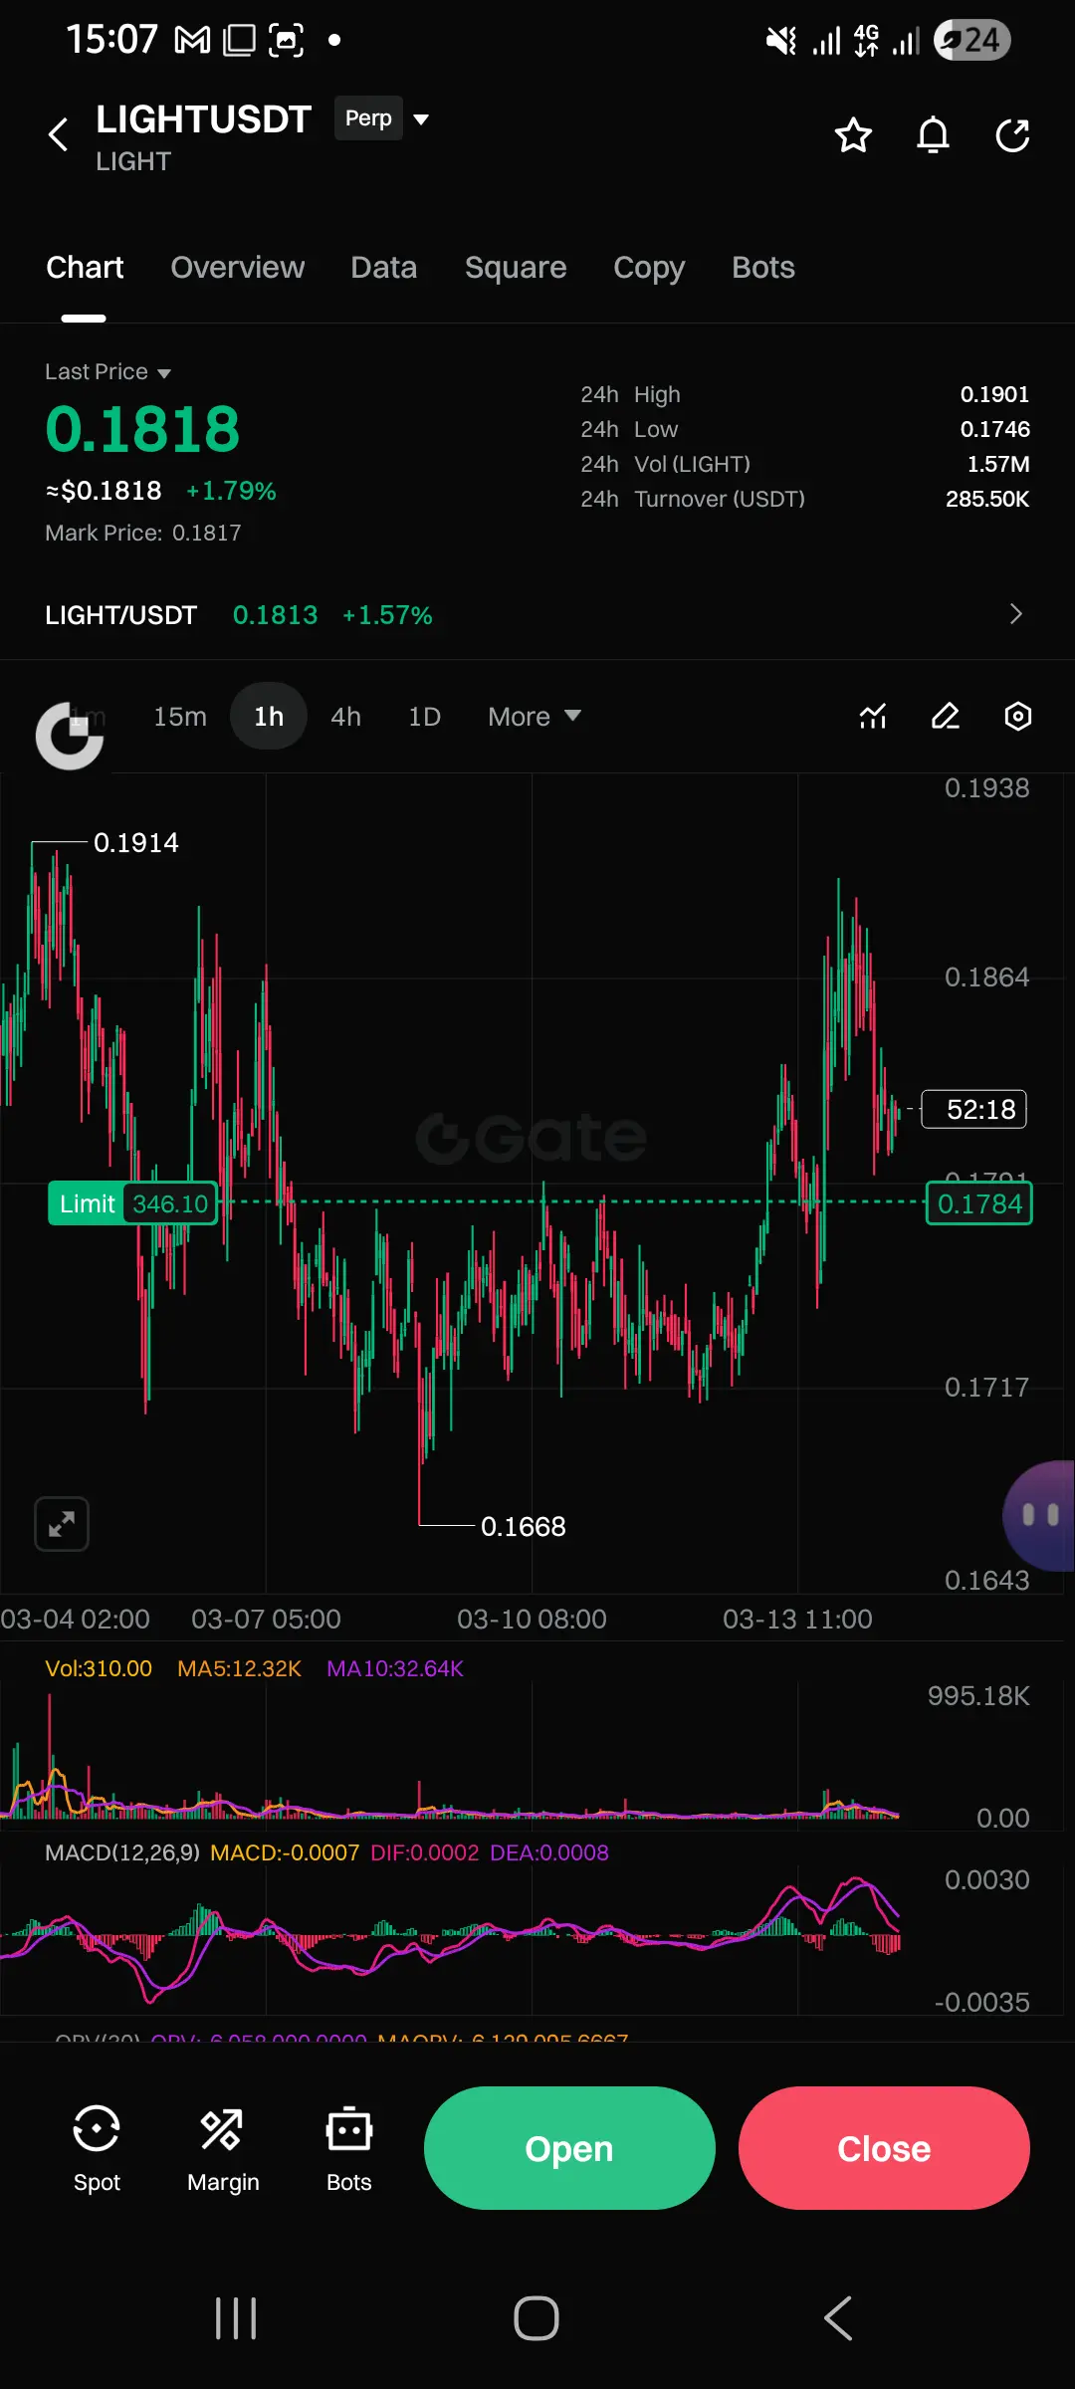1075x2389 pixels.
Task: Select the 1D timeframe
Action: click(x=424, y=717)
